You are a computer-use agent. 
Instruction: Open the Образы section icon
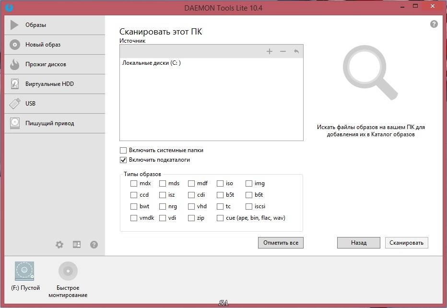pyautogui.click(x=14, y=25)
